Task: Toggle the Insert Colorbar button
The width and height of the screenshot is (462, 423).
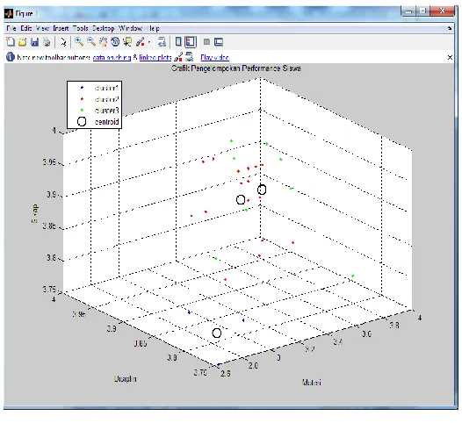Action: [178, 42]
